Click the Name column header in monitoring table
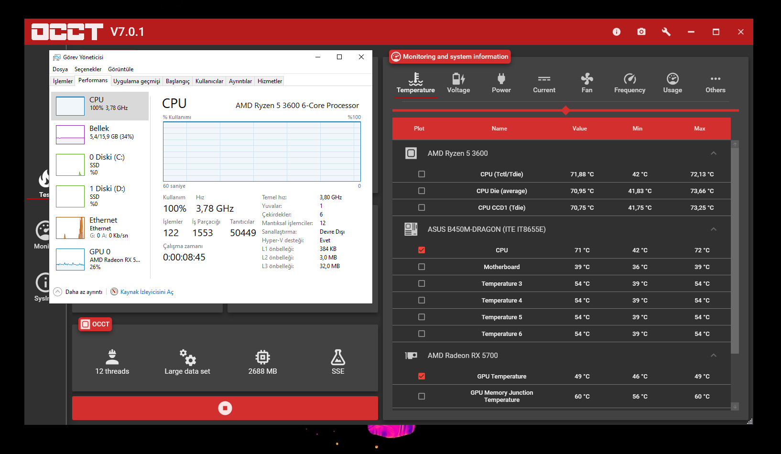This screenshot has height=454, width=781. (x=499, y=129)
